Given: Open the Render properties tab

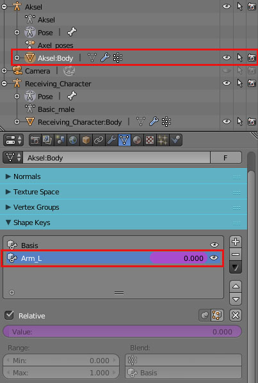Looking at the screenshot, I should coord(35,140).
